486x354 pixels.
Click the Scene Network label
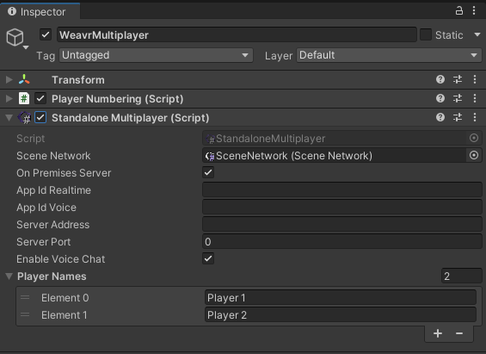pos(53,155)
